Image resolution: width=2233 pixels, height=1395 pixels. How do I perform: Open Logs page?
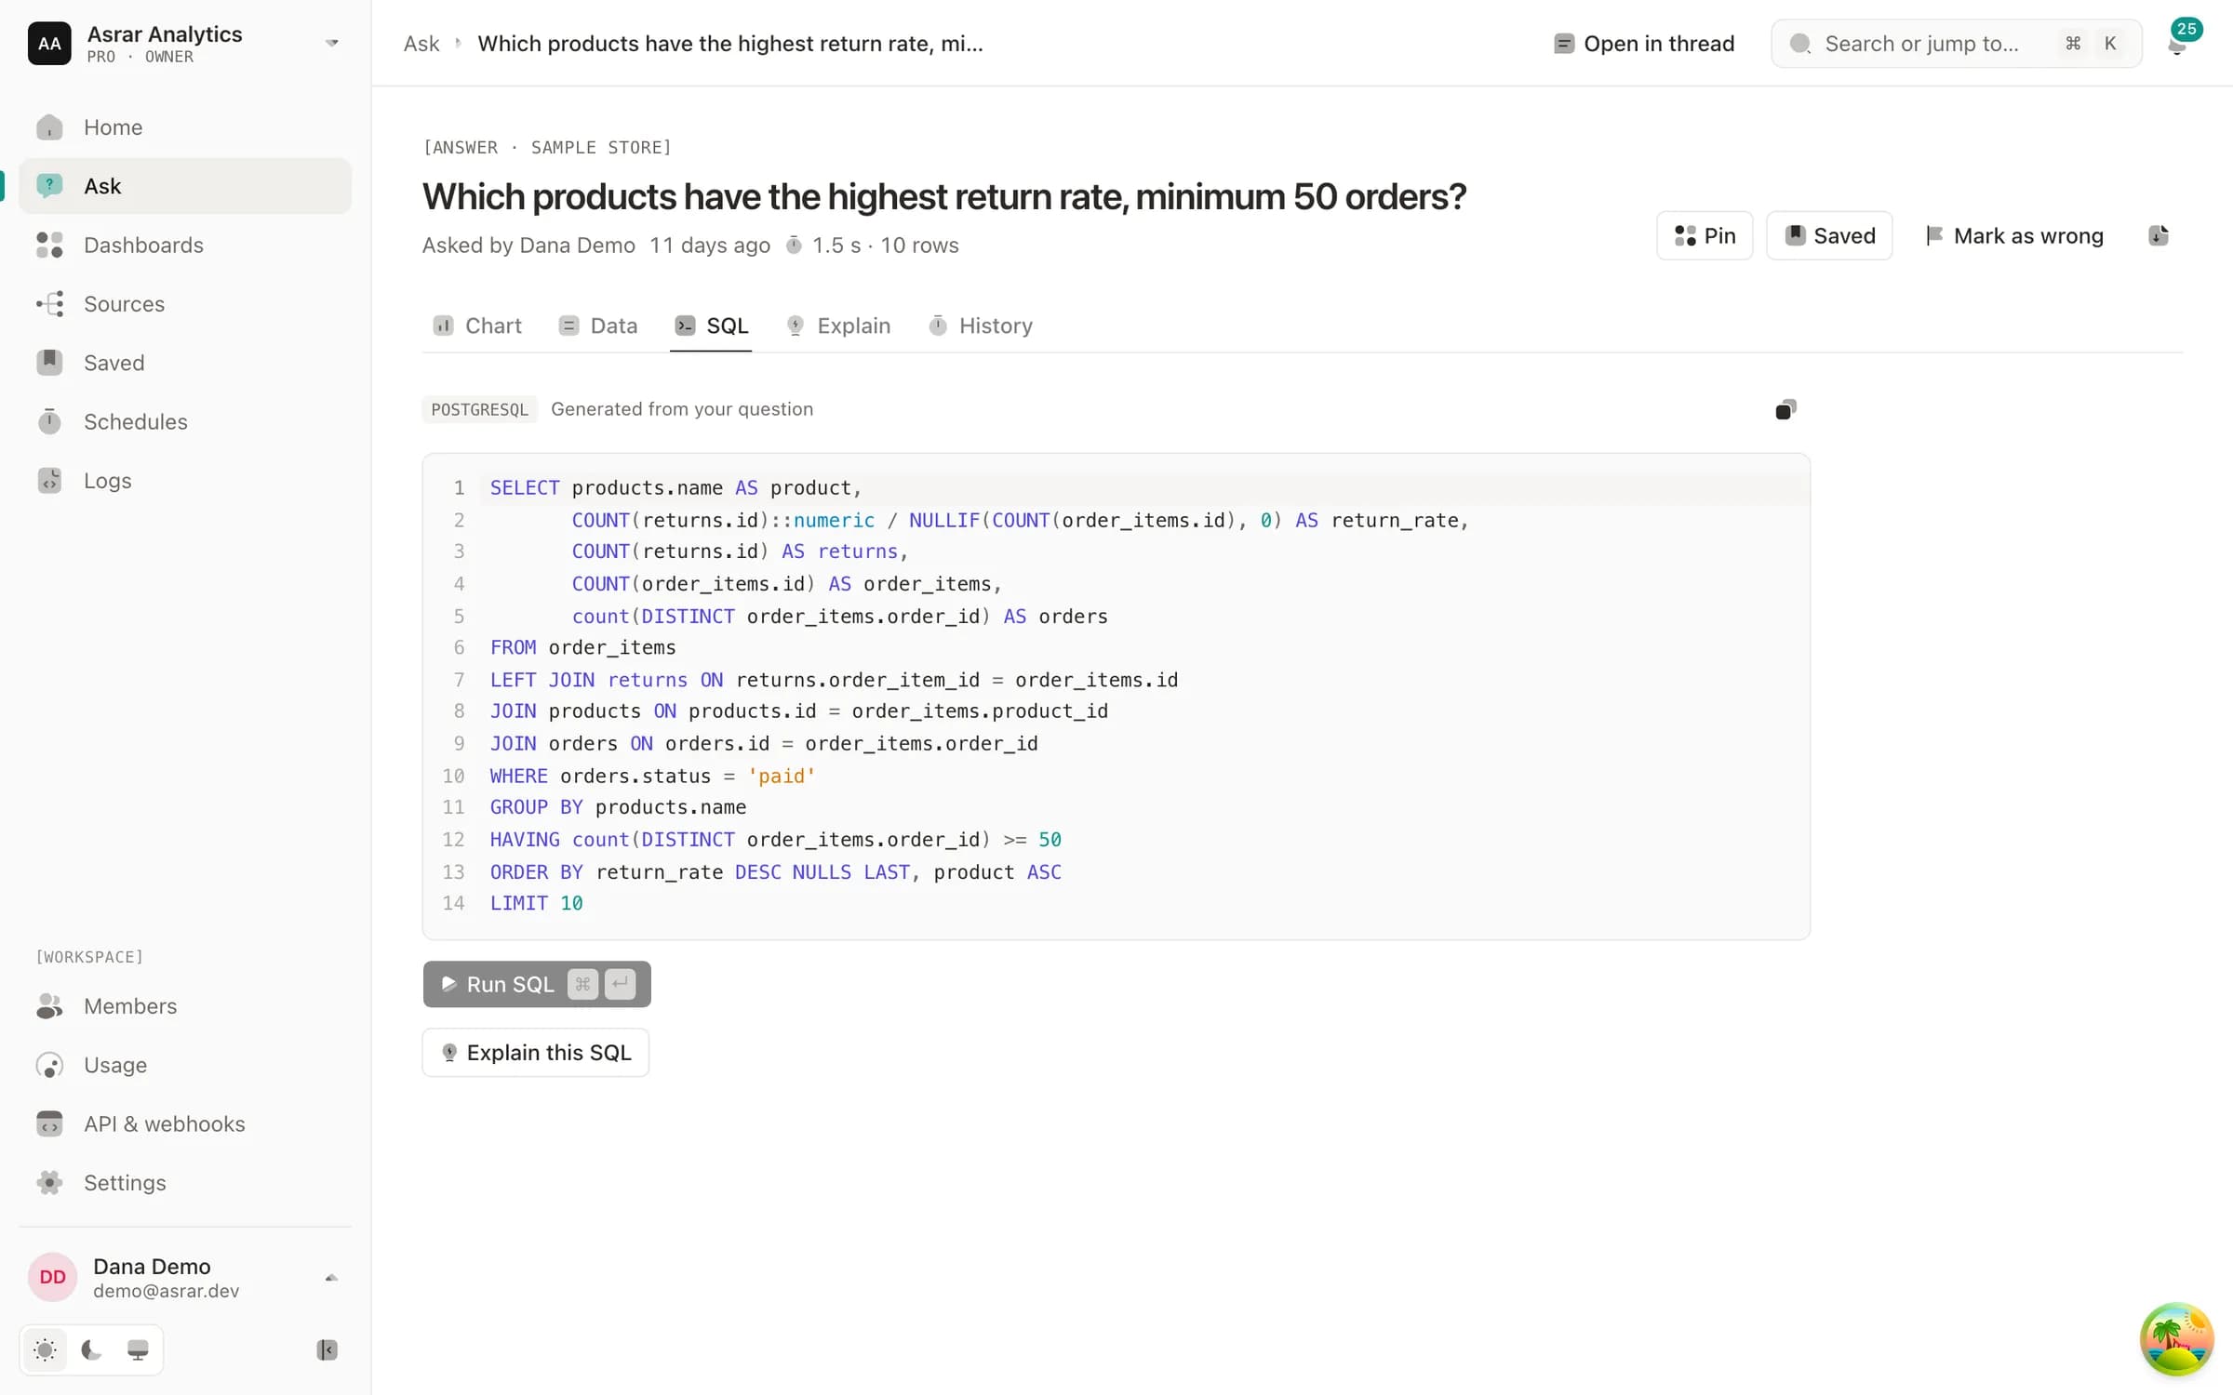pos(185,481)
